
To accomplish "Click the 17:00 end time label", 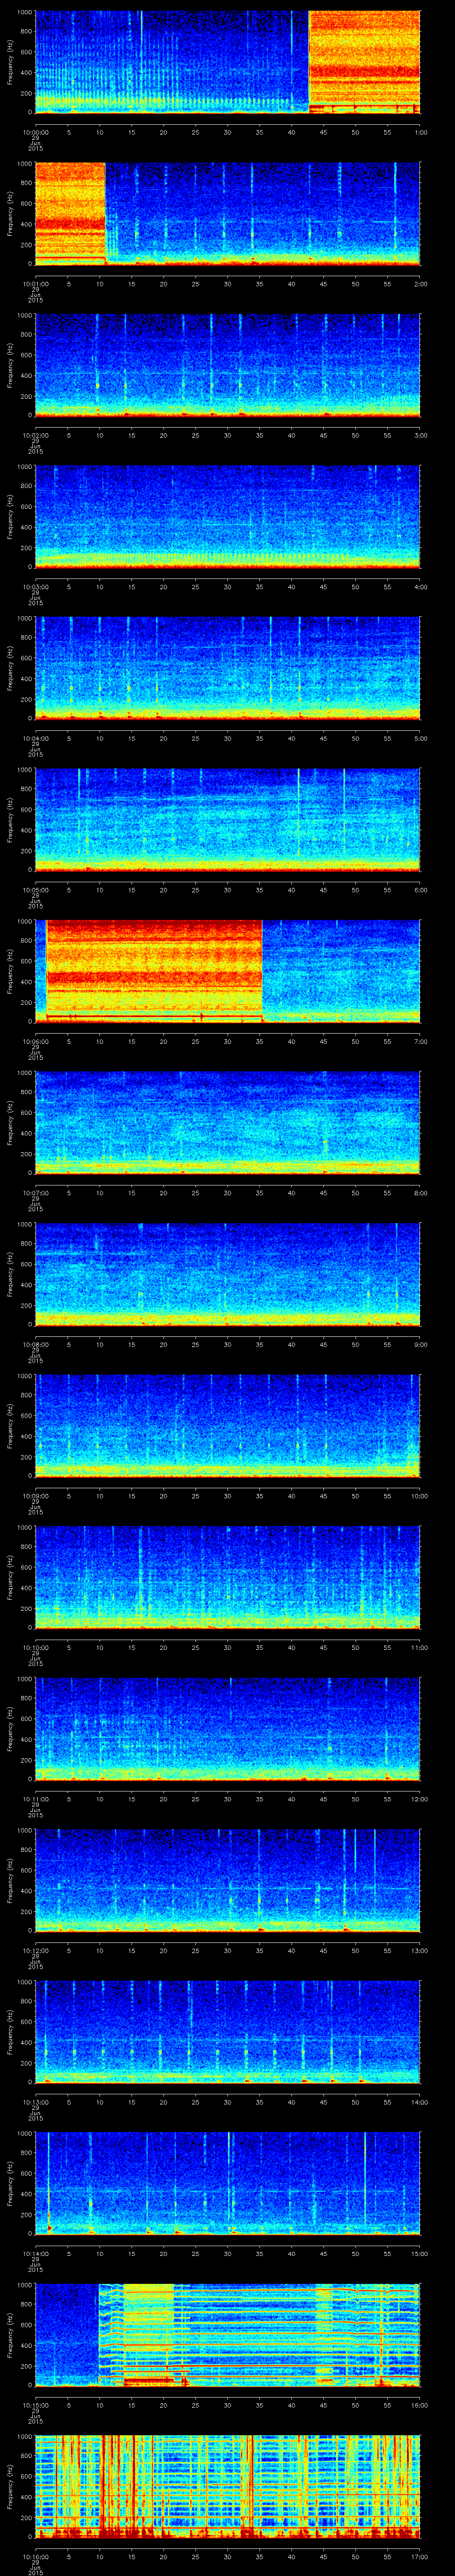I will 419,2556.
